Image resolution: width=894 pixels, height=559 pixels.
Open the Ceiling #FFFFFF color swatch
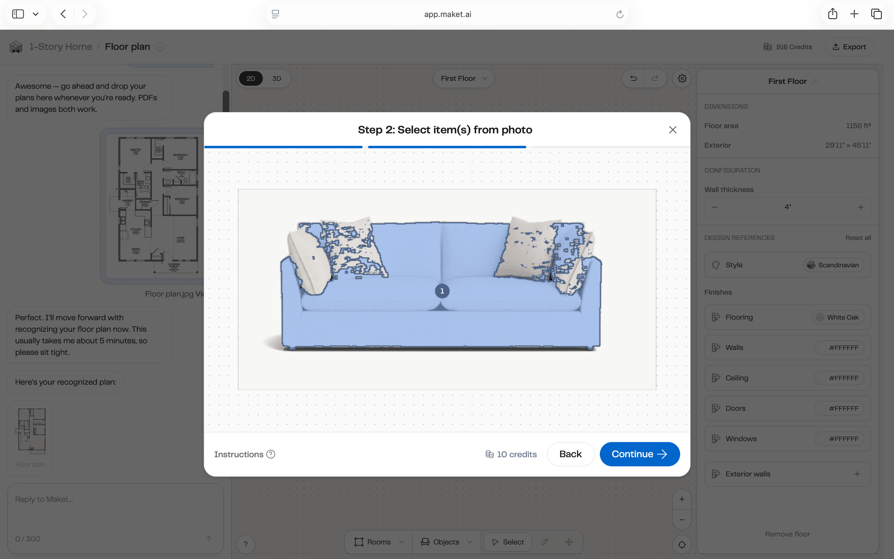tap(839, 378)
